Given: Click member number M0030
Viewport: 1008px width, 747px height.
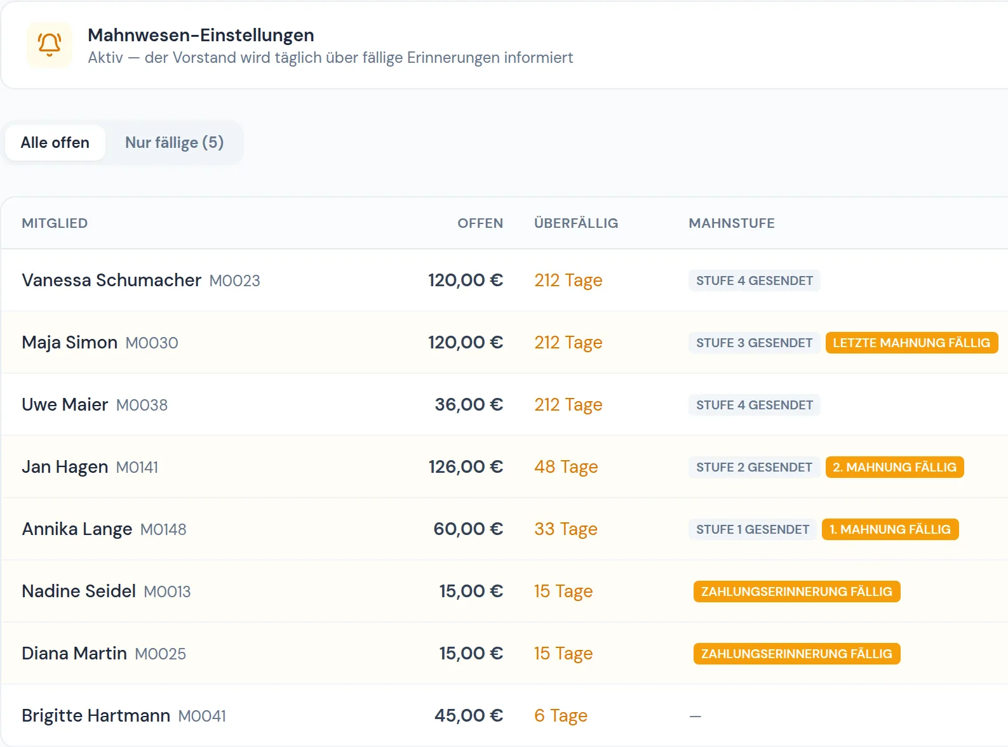Looking at the screenshot, I should point(152,343).
